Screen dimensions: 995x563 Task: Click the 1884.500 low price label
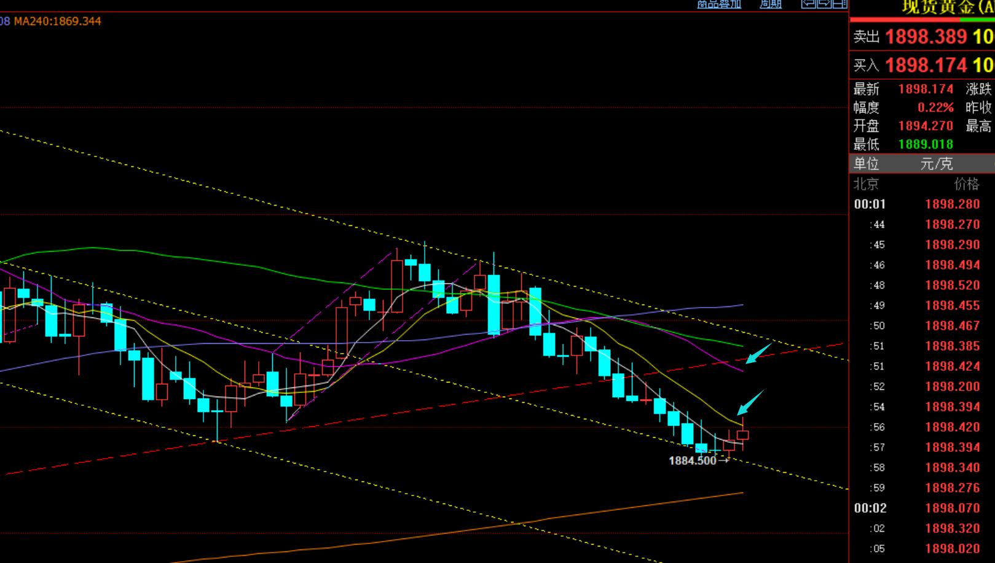point(693,460)
